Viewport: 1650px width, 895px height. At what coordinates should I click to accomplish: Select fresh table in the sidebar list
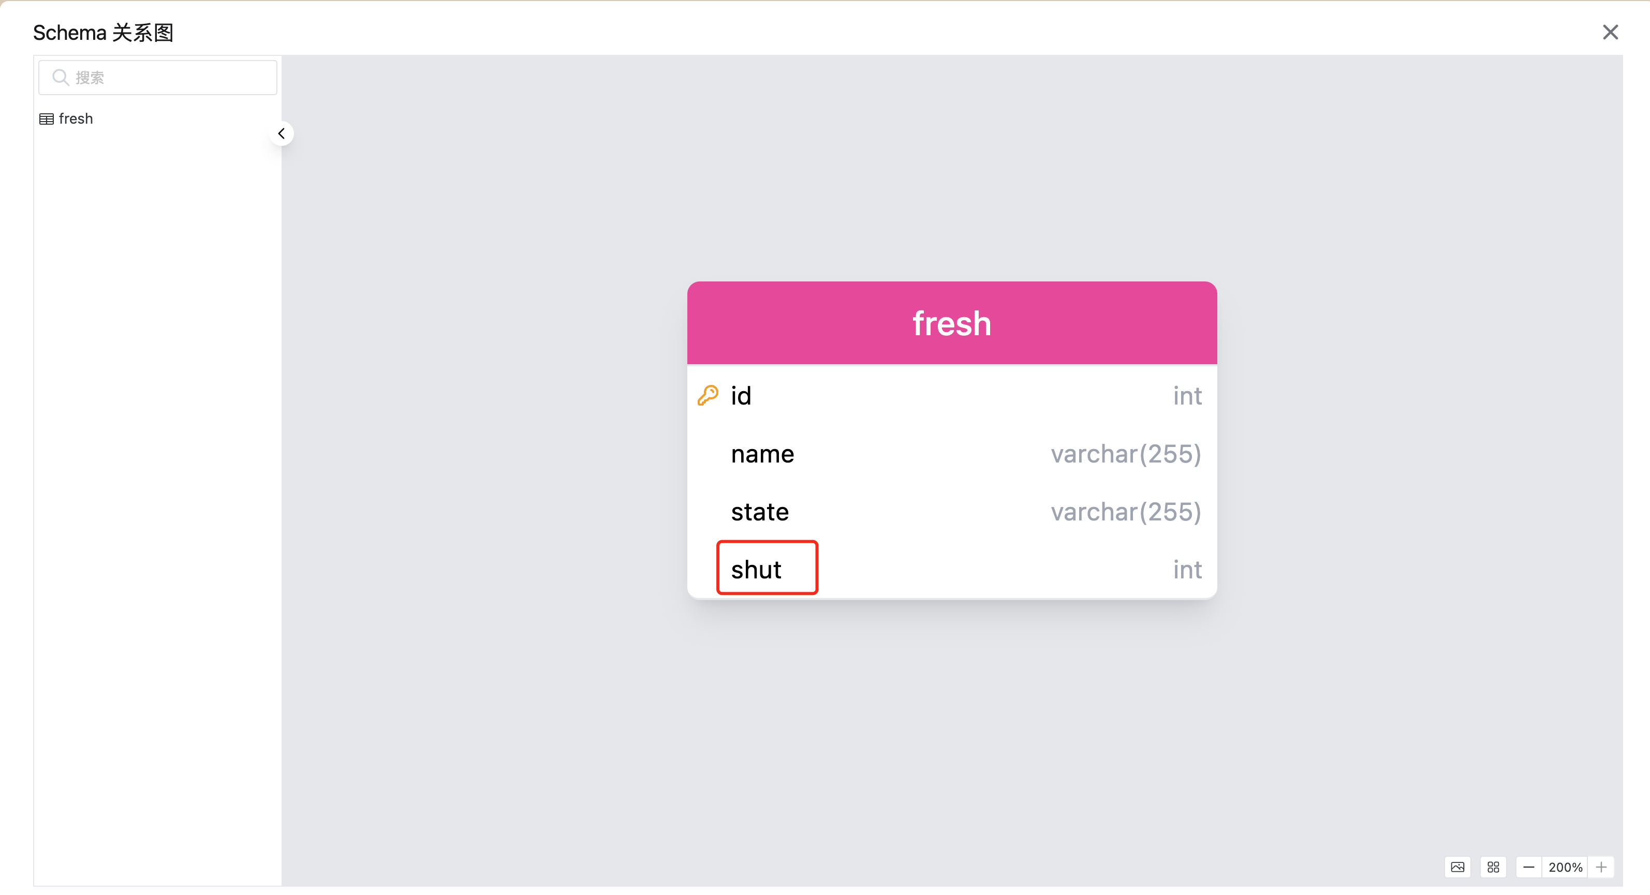pyautogui.click(x=76, y=119)
